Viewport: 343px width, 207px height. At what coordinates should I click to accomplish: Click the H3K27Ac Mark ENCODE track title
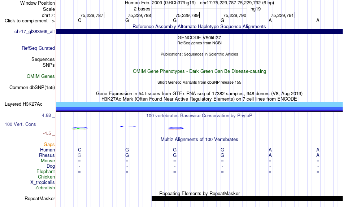(199, 99)
